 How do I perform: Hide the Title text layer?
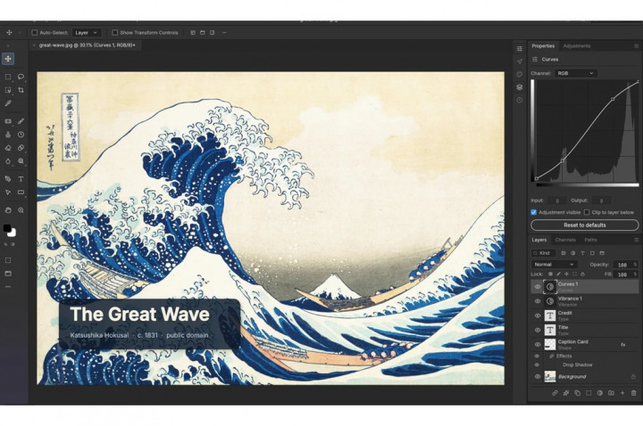538,330
